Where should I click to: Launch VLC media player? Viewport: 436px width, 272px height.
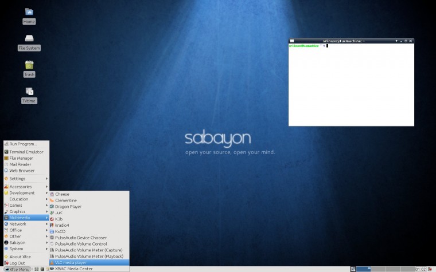(x=89, y=263)
